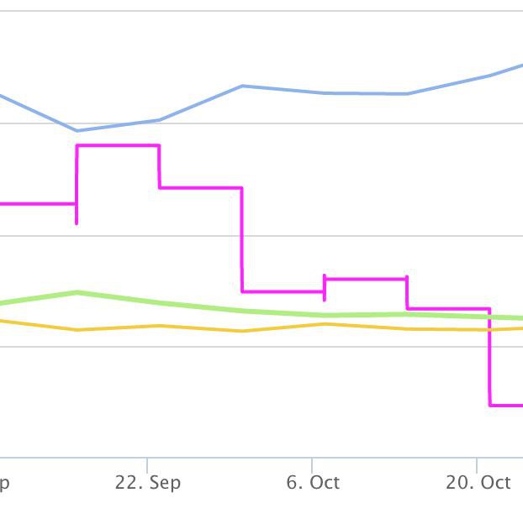The width and height of the screenshot is (523, 524).
Task: Click the blue line's peak before 6. Oct
Action: (x=242, y=86)
